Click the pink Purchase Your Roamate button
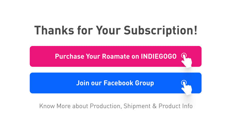This screenshot has height=133, width=231. pyautogui.click(x=115, y=56)
